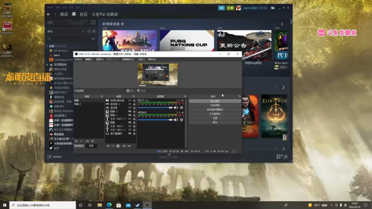Switch Steam library to grid view icon
Screen dimensions: 372x209
[x=93, y=22]
